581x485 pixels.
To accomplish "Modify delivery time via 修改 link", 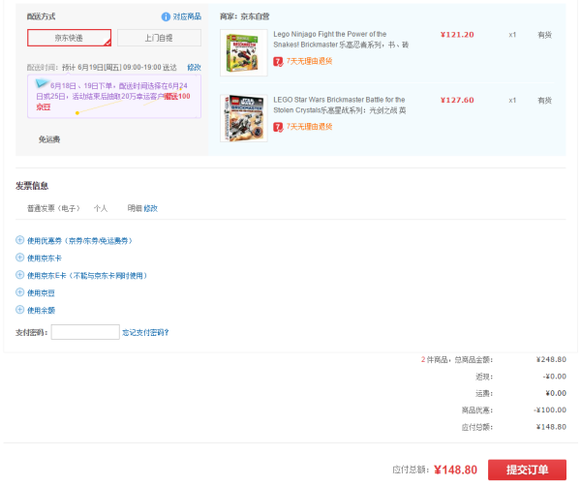I will point(195,68).
